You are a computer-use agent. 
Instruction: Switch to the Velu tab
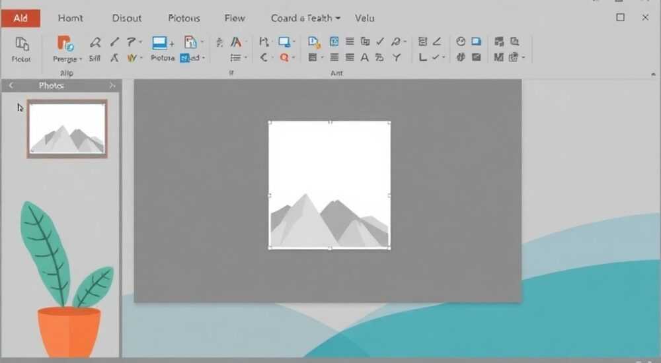click(365, 18)
